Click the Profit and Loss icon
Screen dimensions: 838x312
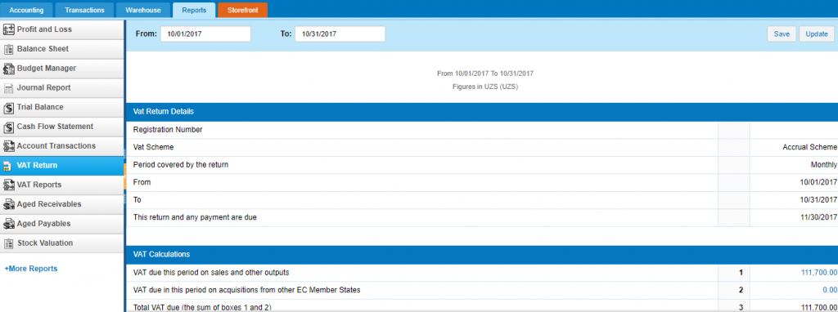pos(8,29)
